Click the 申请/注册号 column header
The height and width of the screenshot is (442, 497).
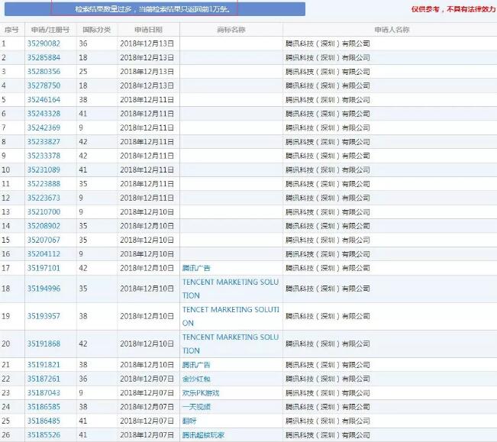pos(50,30)
